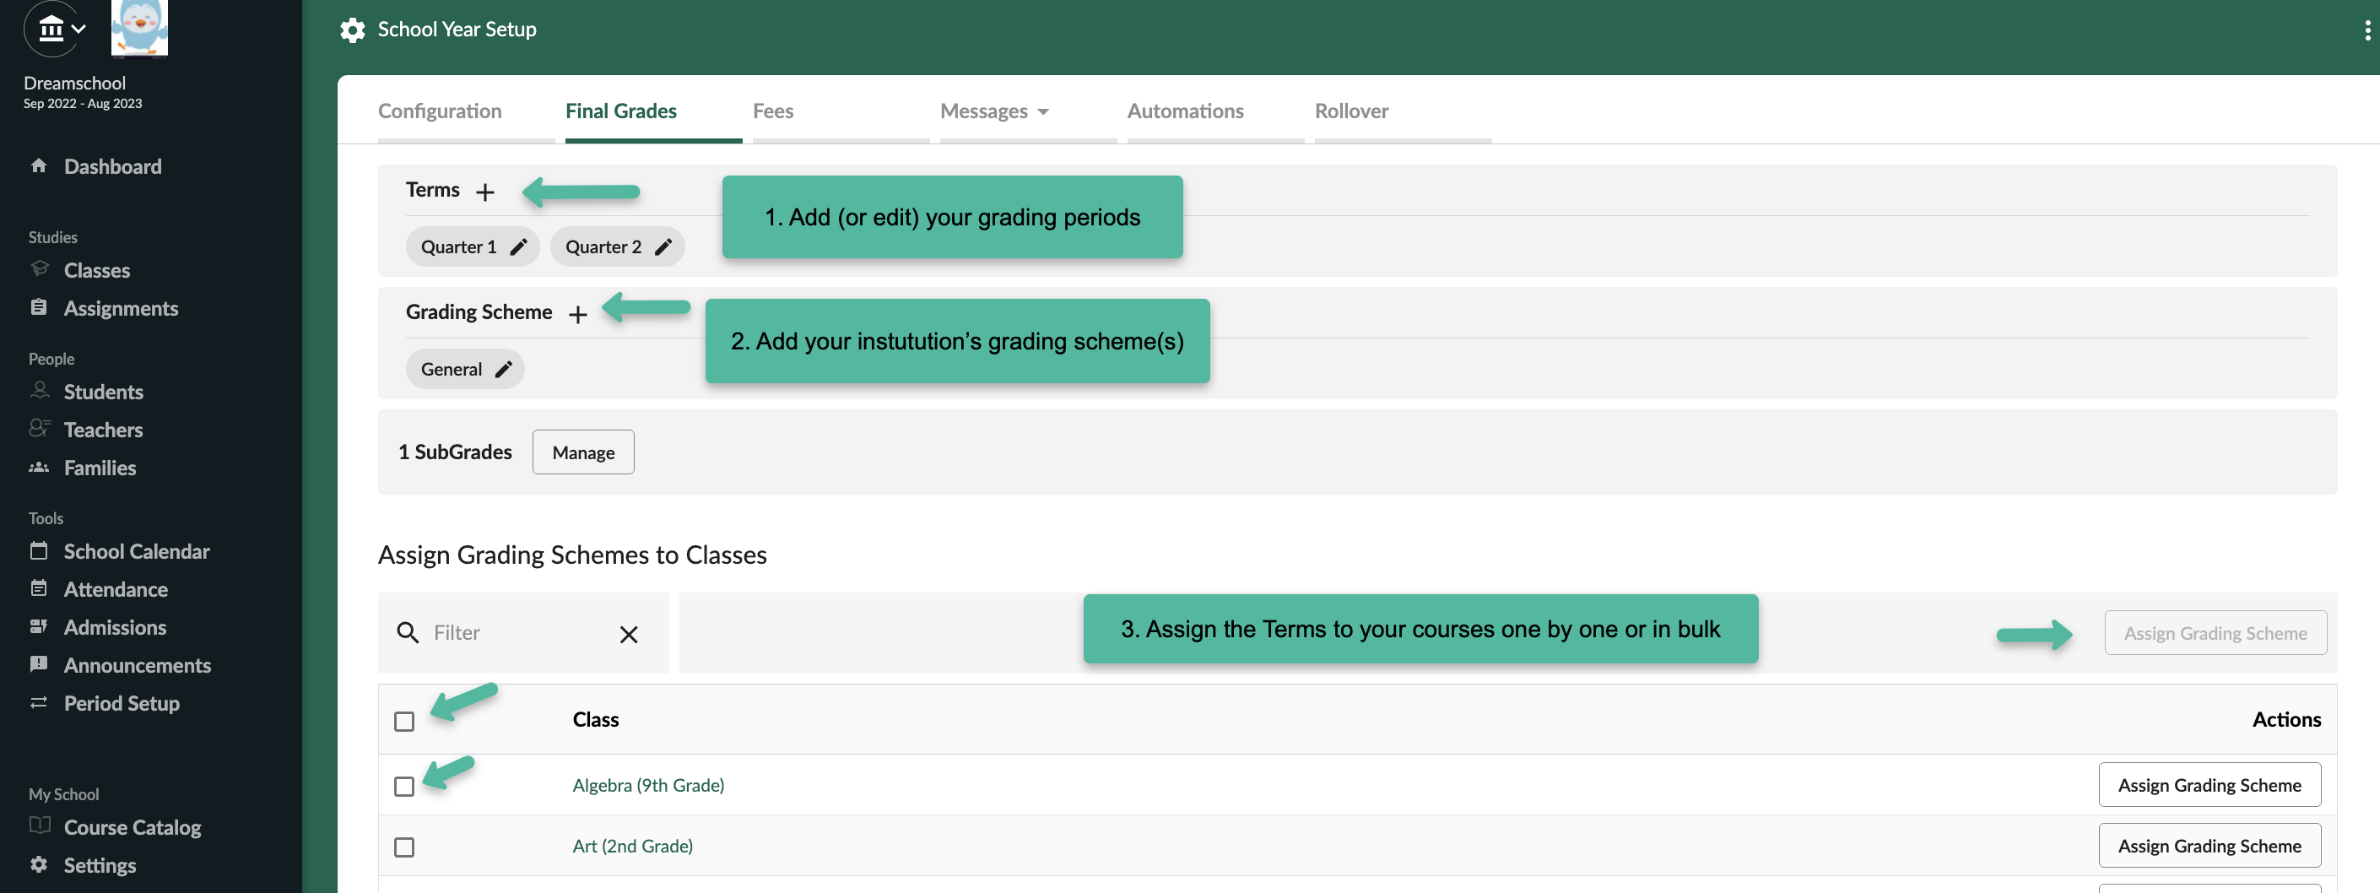Check the Algebra (9th Grade) checkbox

tap(403, 786)
